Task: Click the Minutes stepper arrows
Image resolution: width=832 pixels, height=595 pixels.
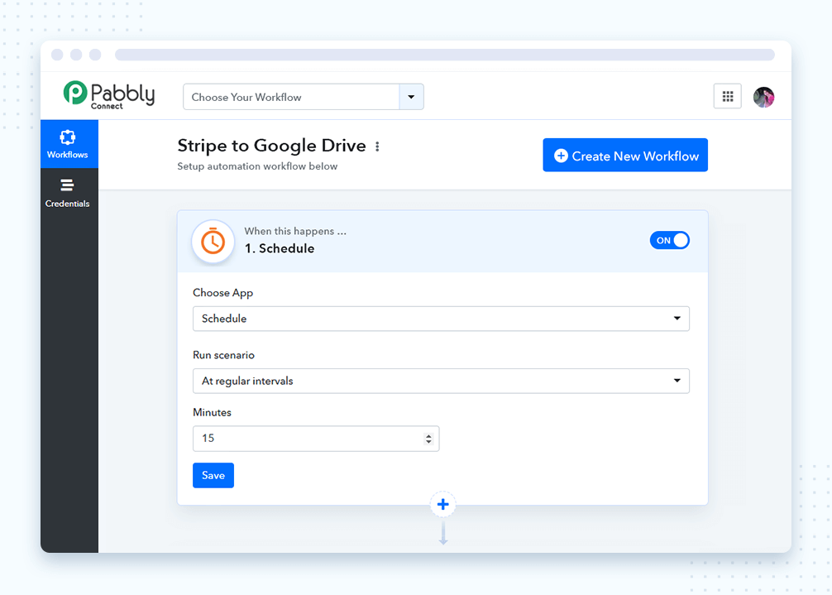Action: pos(428,439)
